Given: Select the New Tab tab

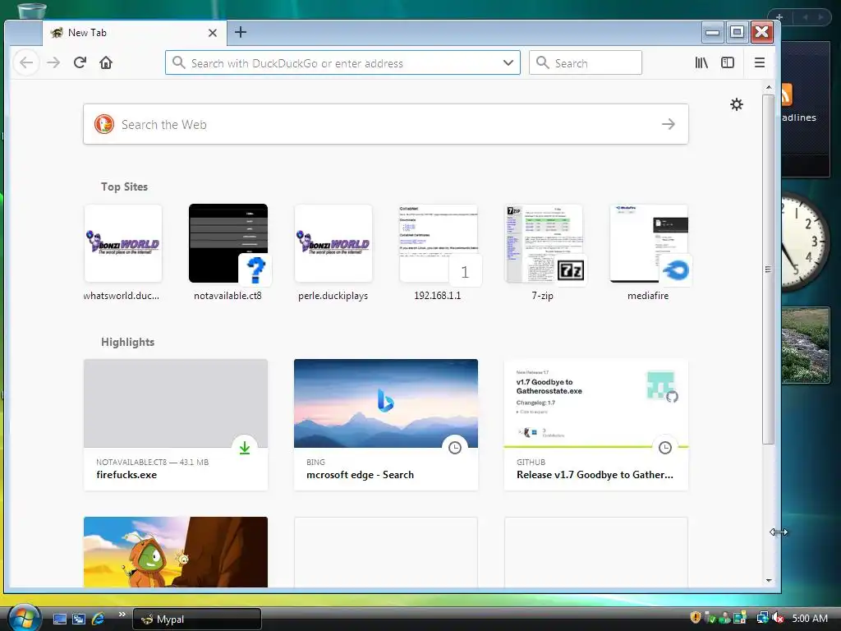Looking at the screenshot, I should [135, 33].
